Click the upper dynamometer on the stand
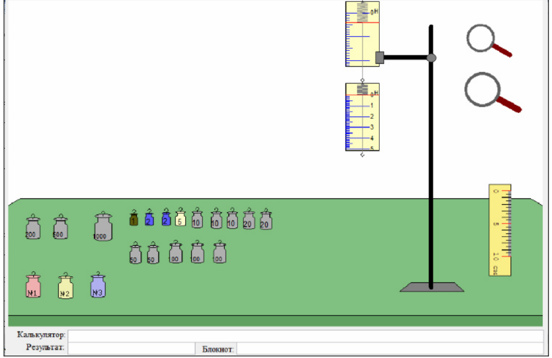 pyautogui.click(x=362, y=34)
